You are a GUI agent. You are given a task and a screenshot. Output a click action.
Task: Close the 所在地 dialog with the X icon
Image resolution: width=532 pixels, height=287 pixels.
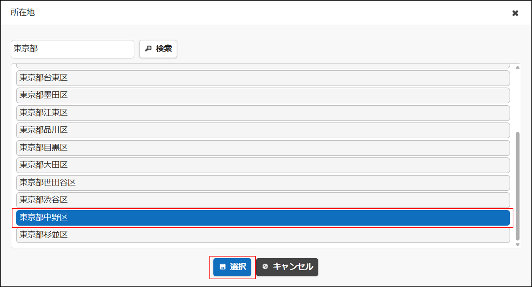click(x=515, y=13)
